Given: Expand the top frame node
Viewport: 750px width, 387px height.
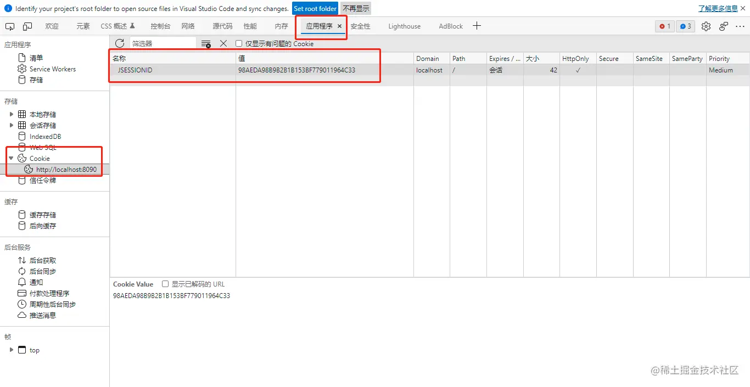Looking at the screenshot, I should point(11,350).
